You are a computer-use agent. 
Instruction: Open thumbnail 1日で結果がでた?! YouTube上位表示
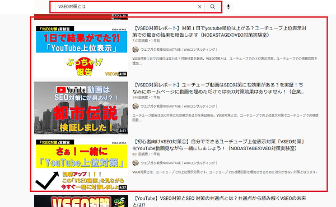click(x=81, y=51)
